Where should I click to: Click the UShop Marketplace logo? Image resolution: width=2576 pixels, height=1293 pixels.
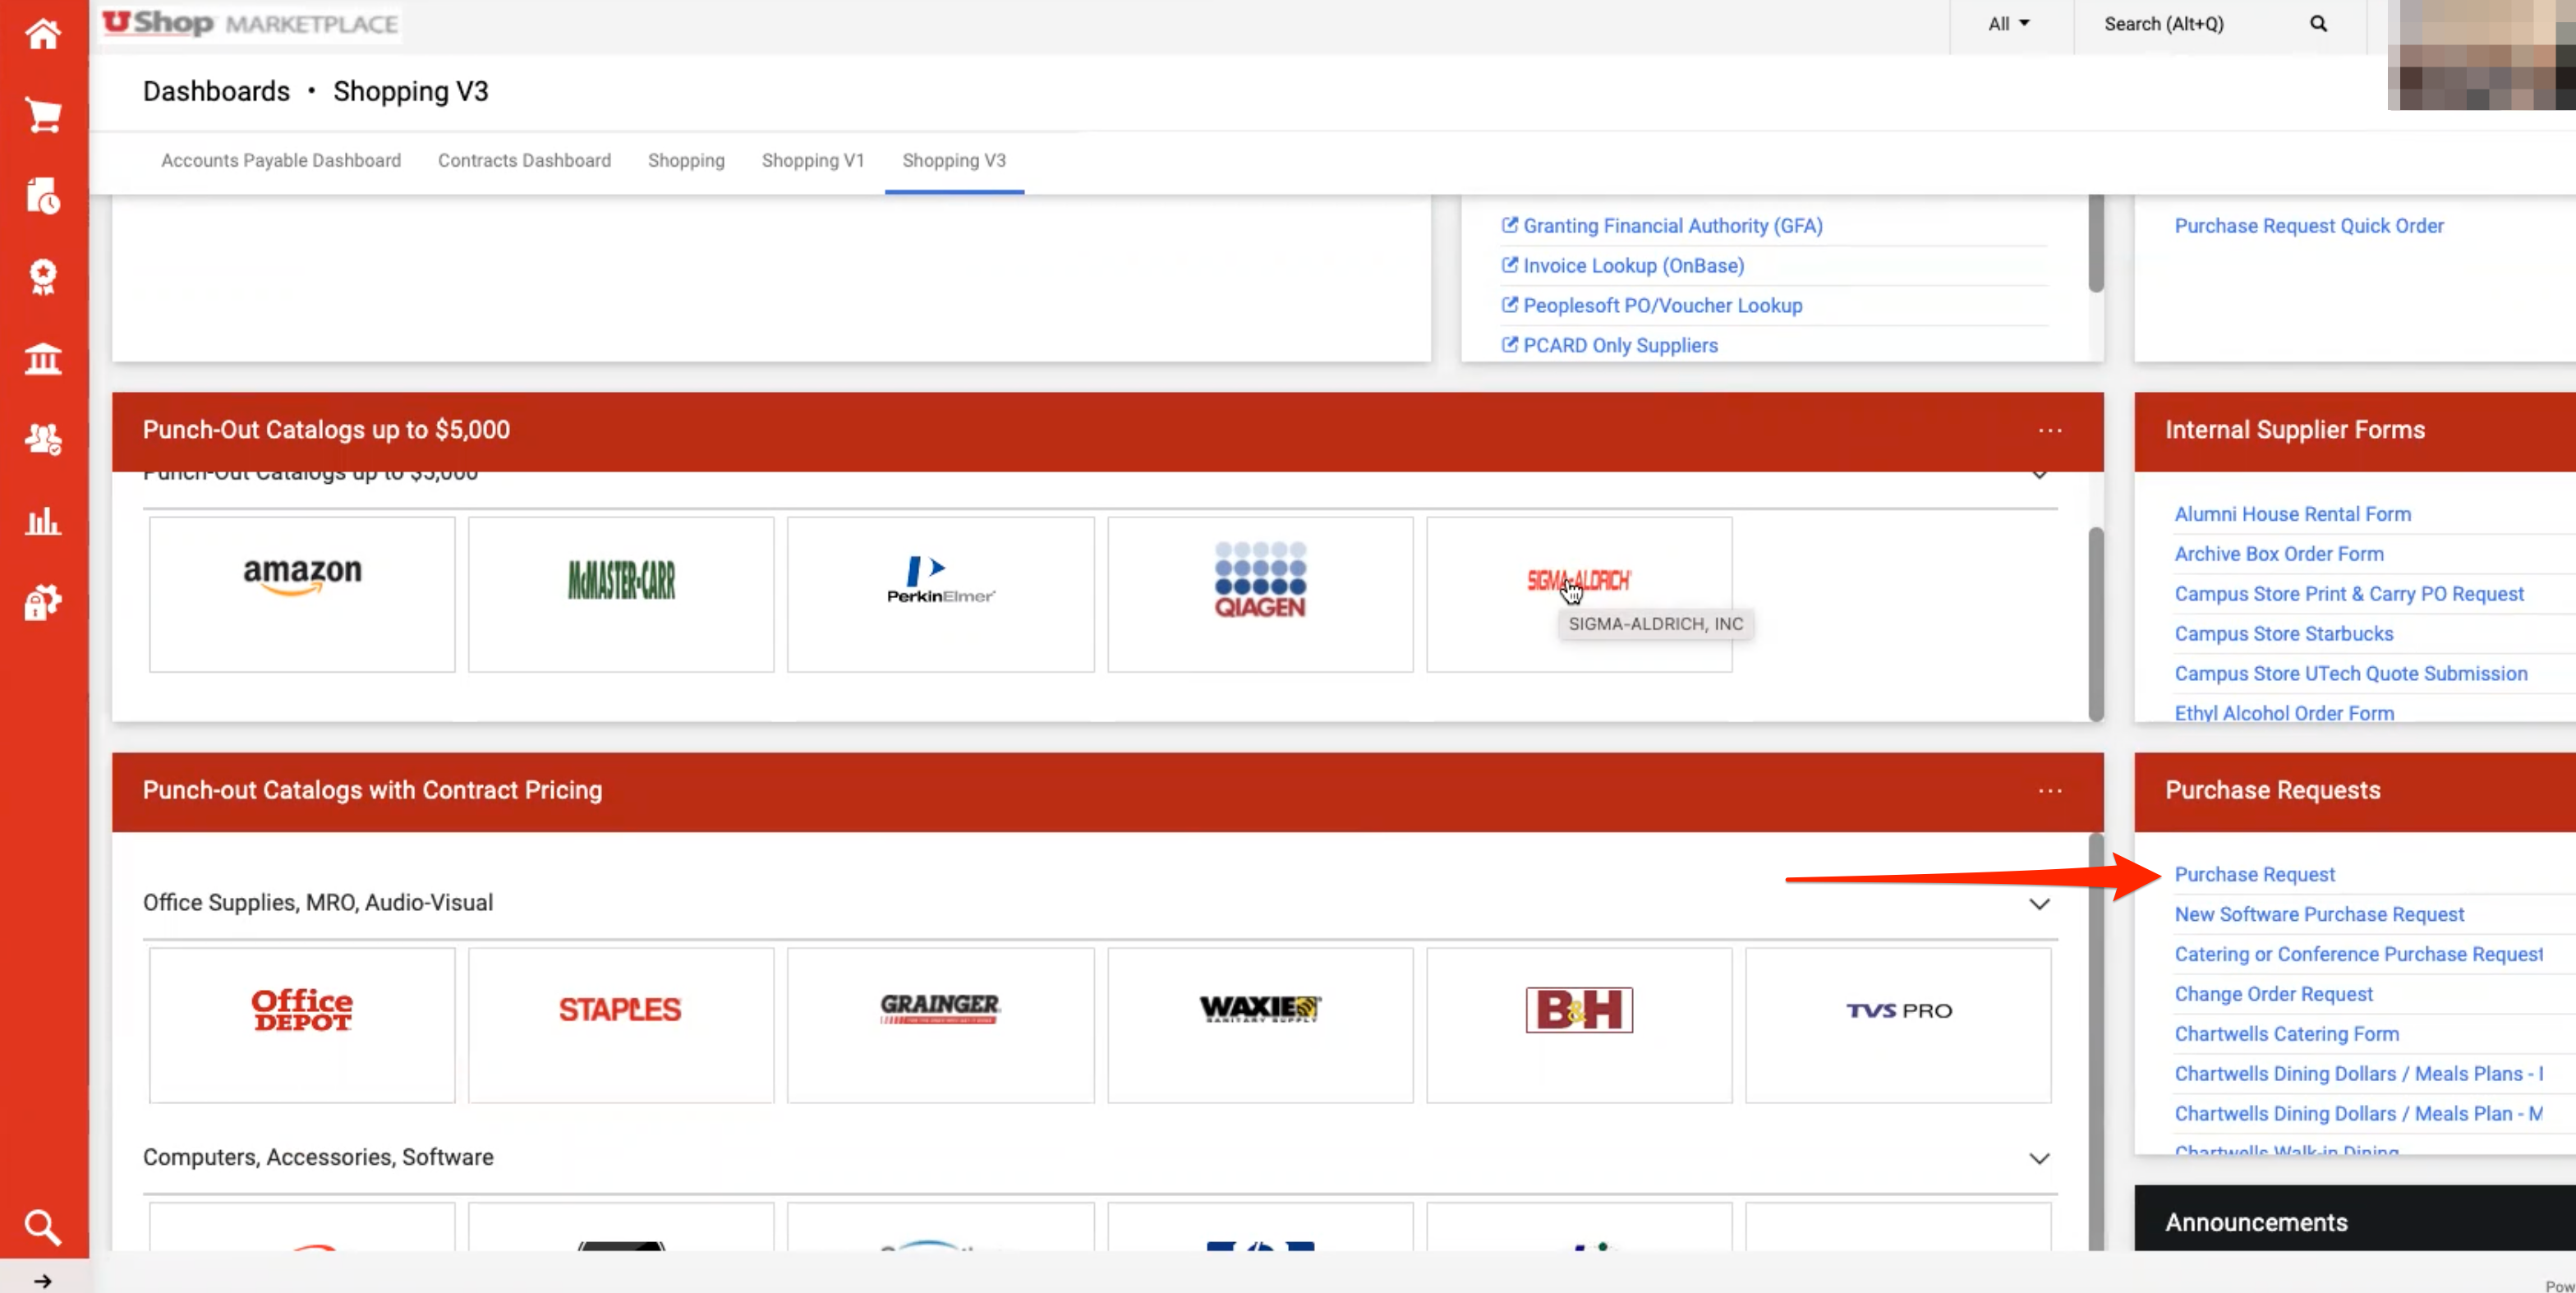coord(250,23)
